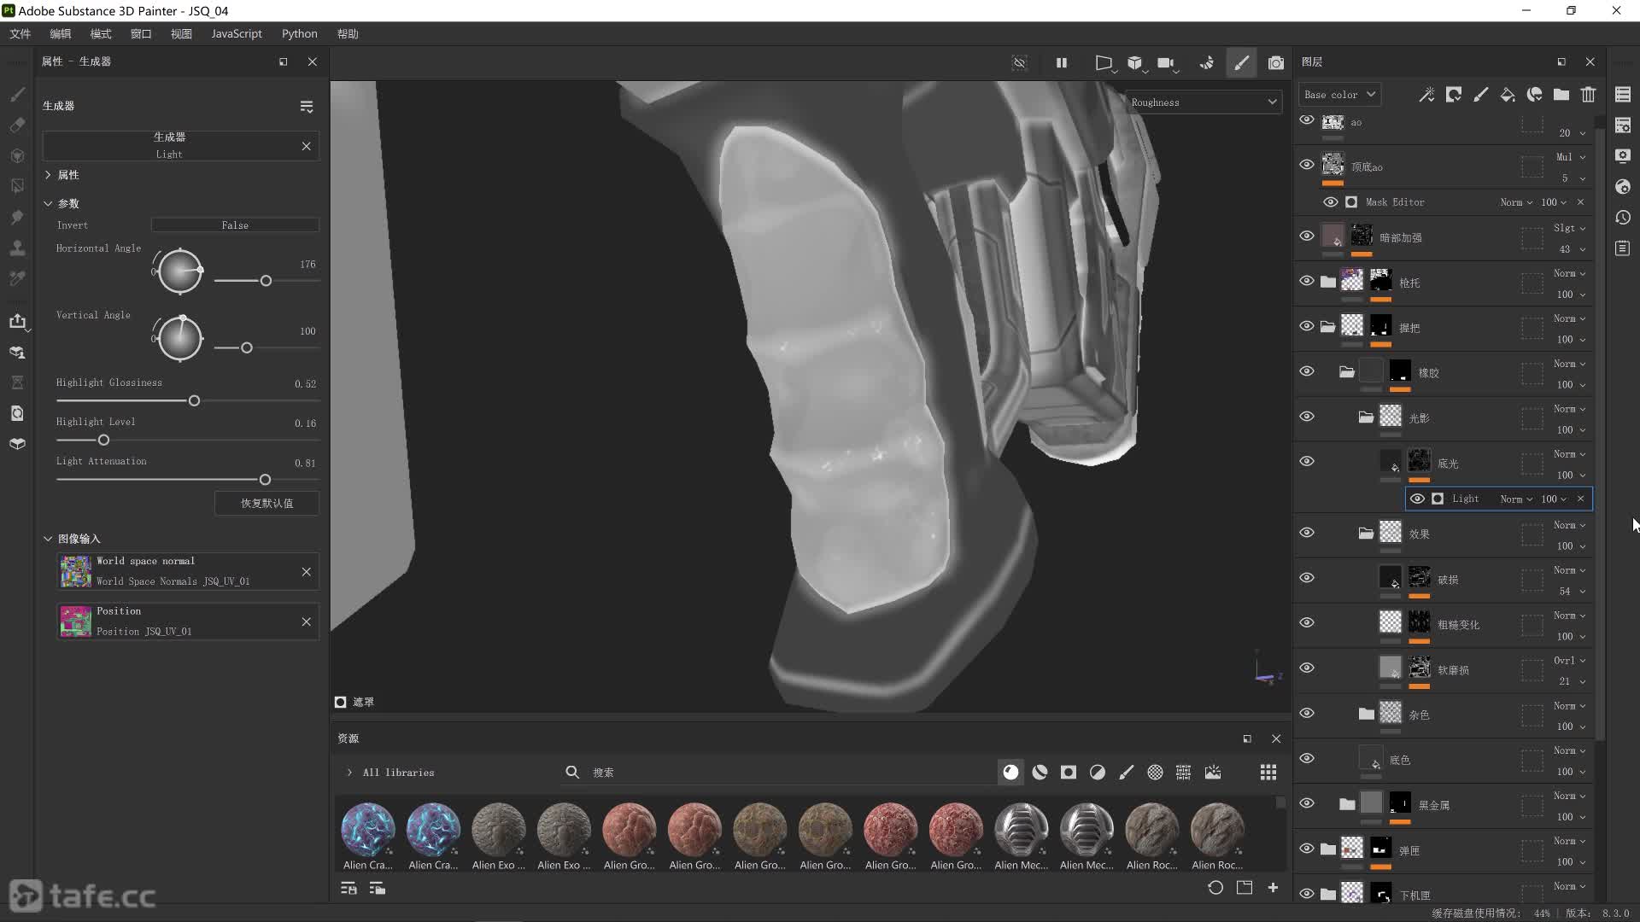This screenshot has width=1640, height=922.
Task: Open the 文件 menu
Action: (x=20, y=34)
